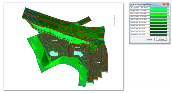Click the folder icon in the dialog title

[131, 5]
